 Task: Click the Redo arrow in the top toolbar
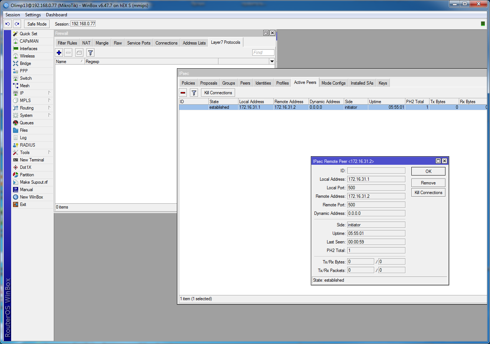17,24
